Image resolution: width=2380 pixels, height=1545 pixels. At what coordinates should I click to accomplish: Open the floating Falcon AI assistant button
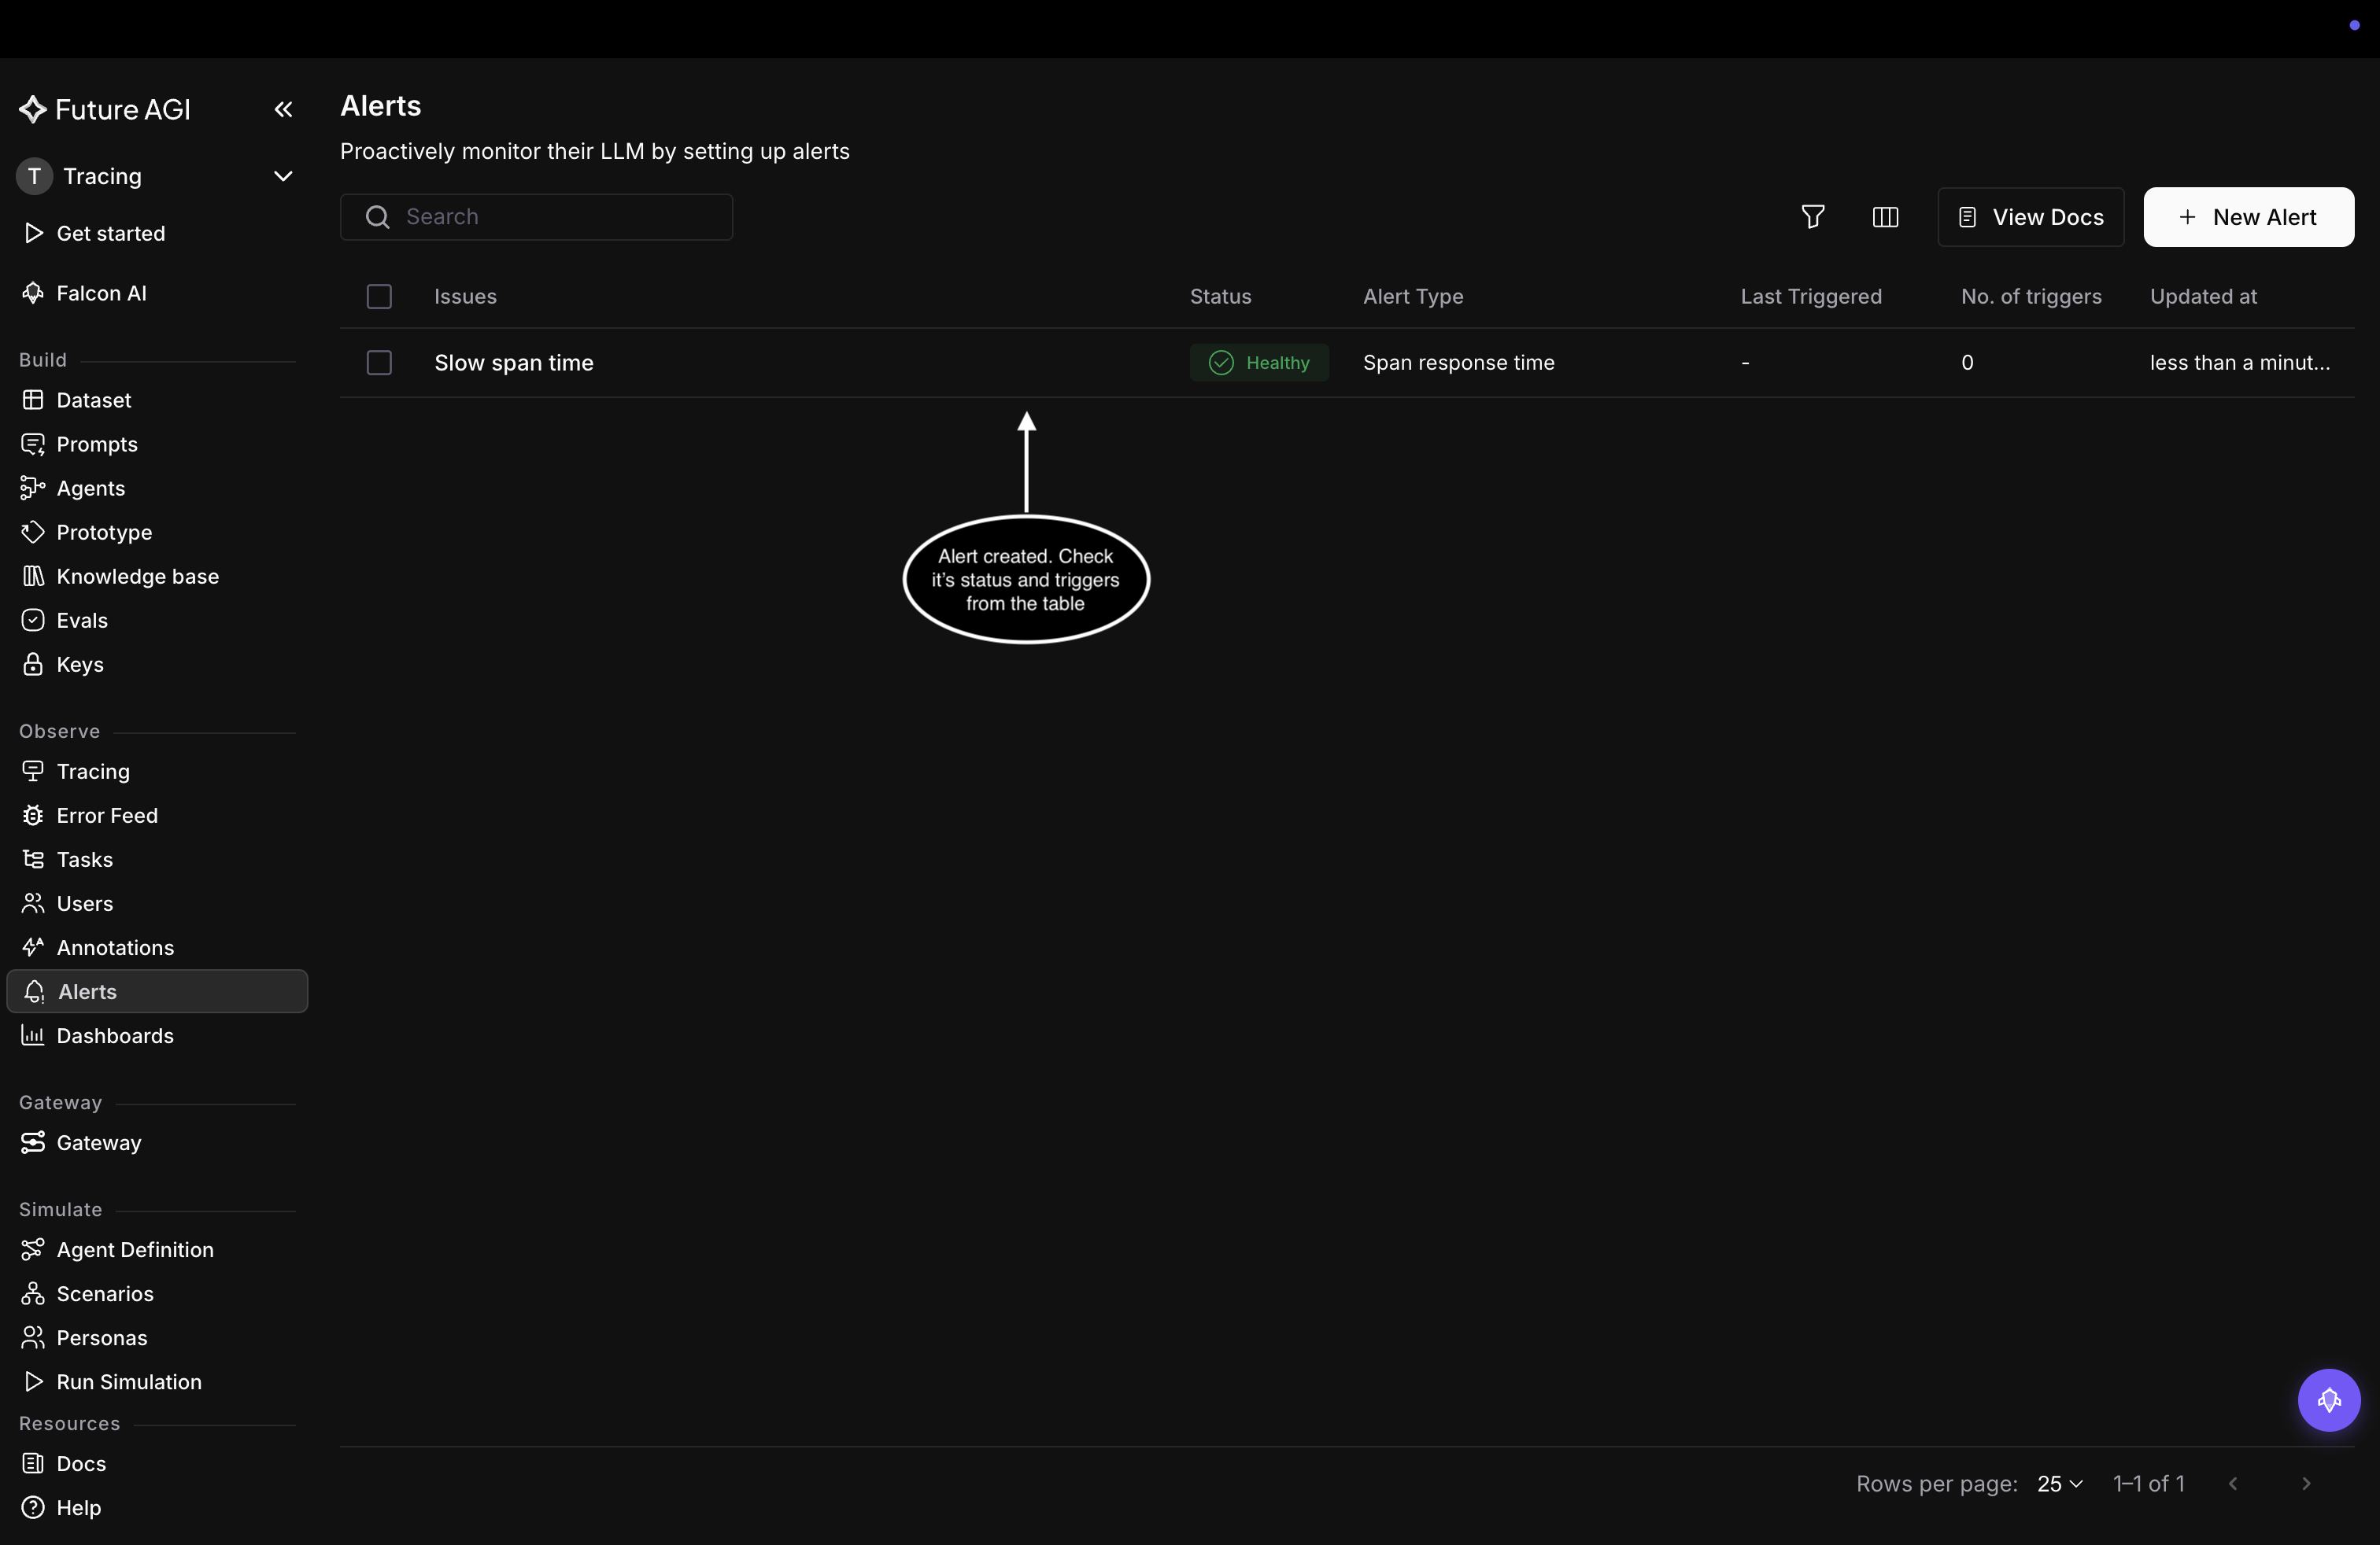[x=2329, y=1399]
